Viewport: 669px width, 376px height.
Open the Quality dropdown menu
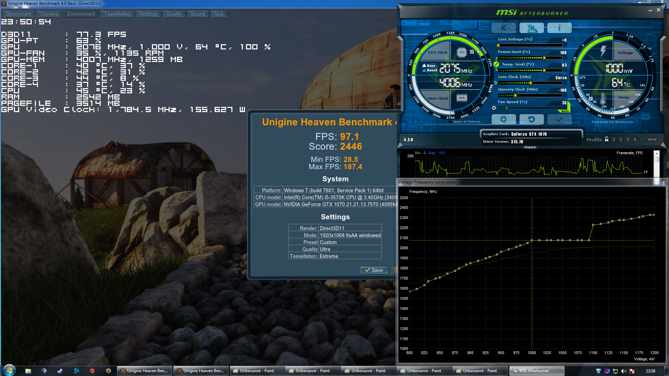coord(174,14)
